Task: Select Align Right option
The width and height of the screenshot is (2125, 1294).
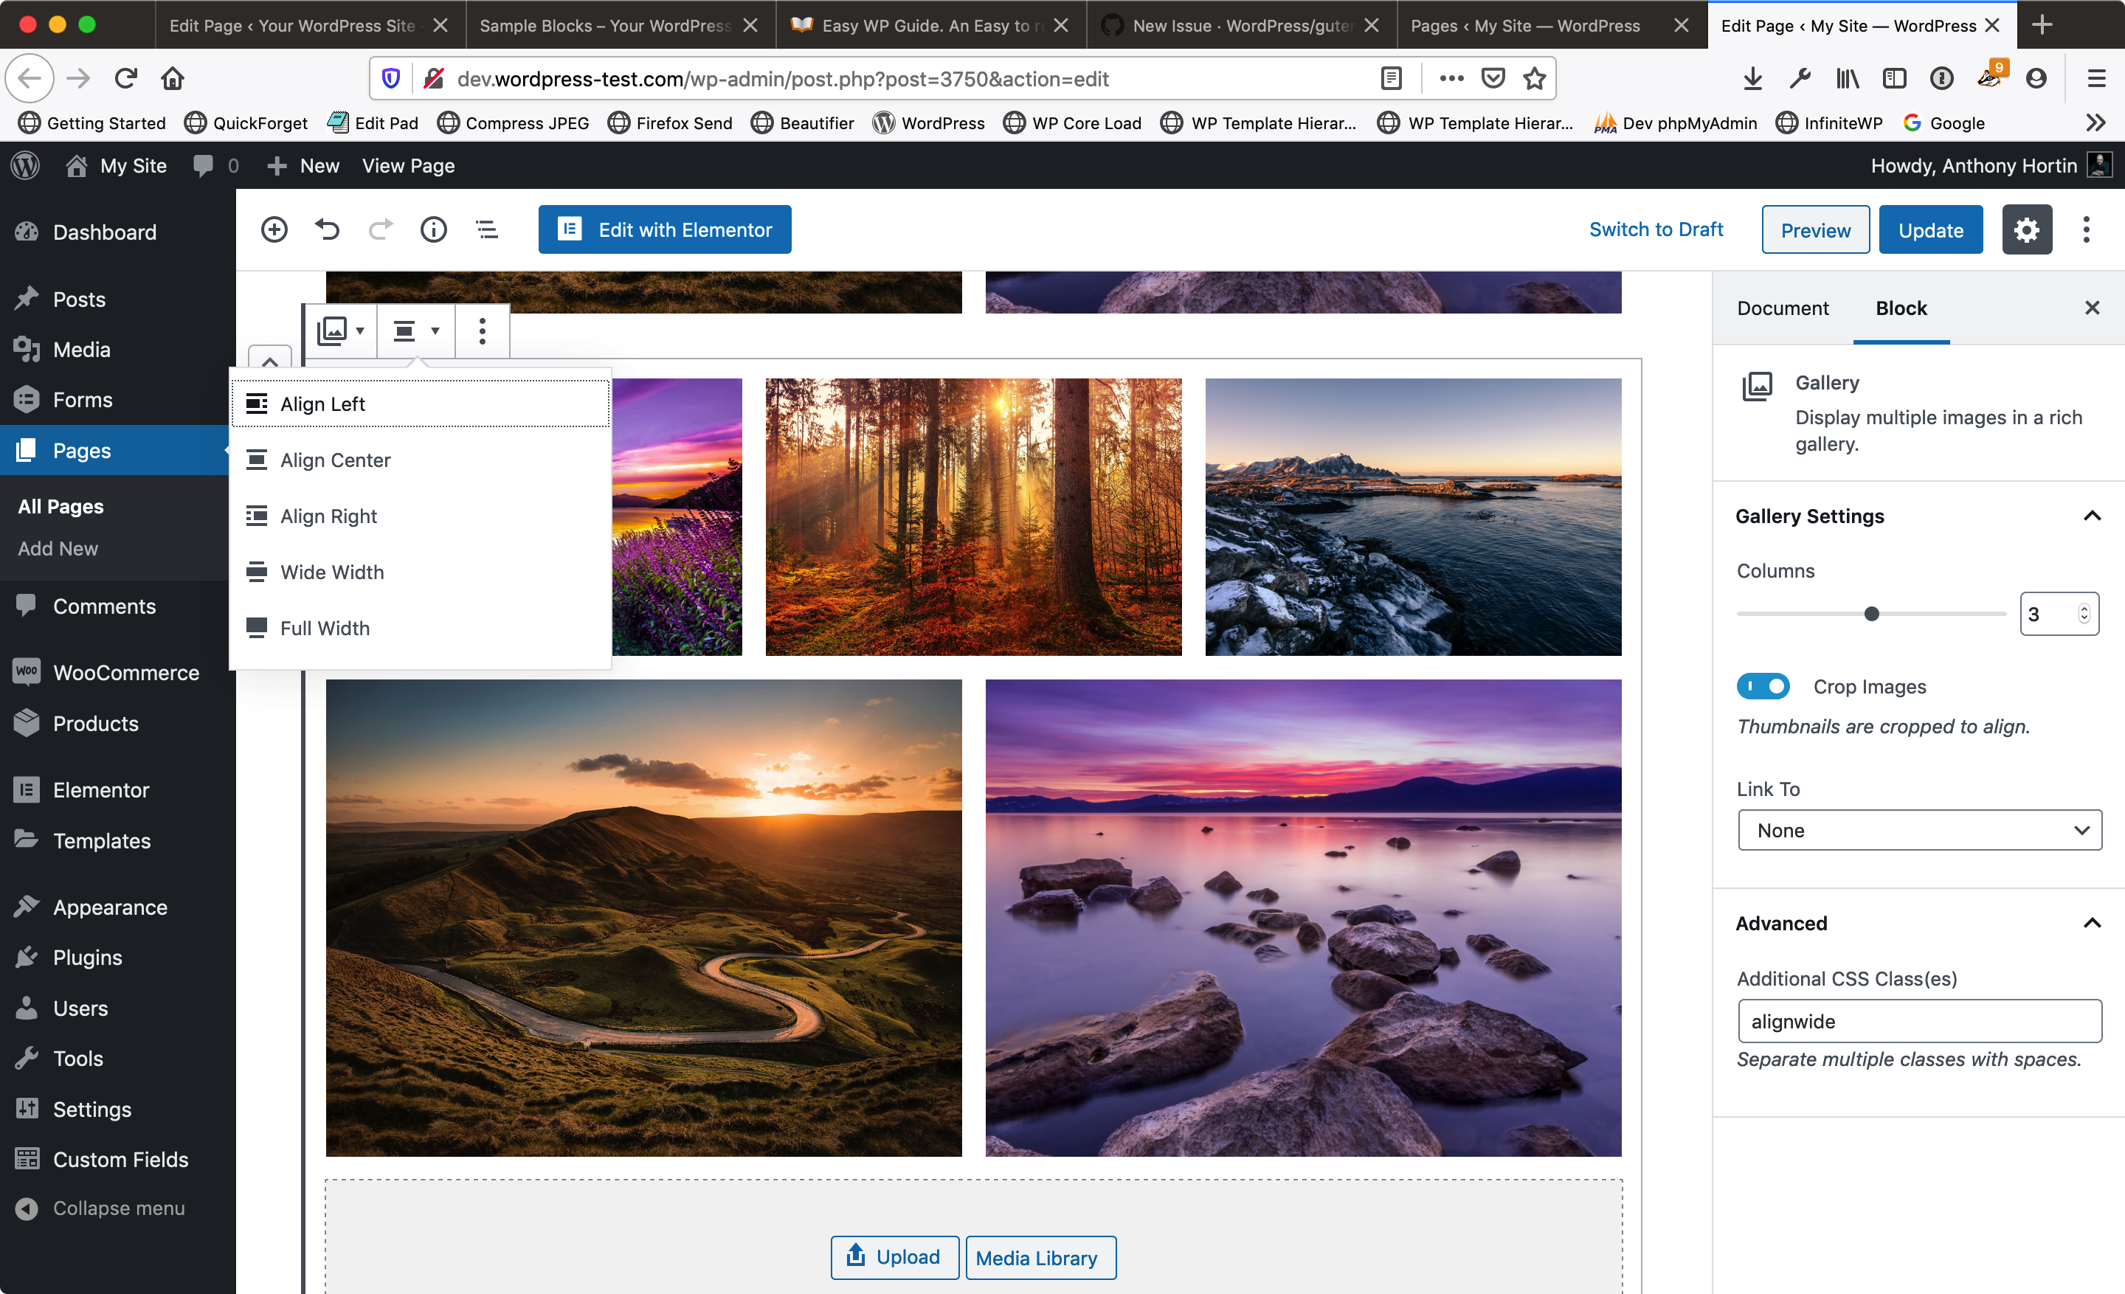Action: [420, 516]
